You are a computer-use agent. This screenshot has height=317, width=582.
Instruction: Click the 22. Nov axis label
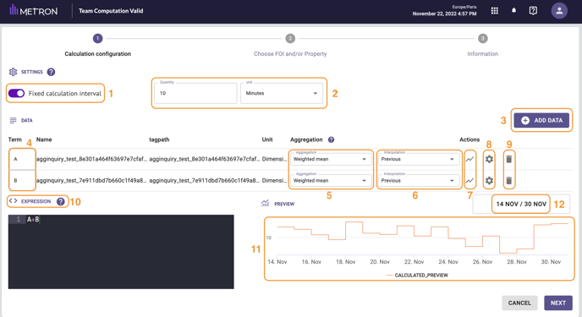pyautogui.click(x=414, y=262)
